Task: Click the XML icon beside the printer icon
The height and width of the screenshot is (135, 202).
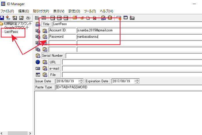Action: (x=21, y=18)
